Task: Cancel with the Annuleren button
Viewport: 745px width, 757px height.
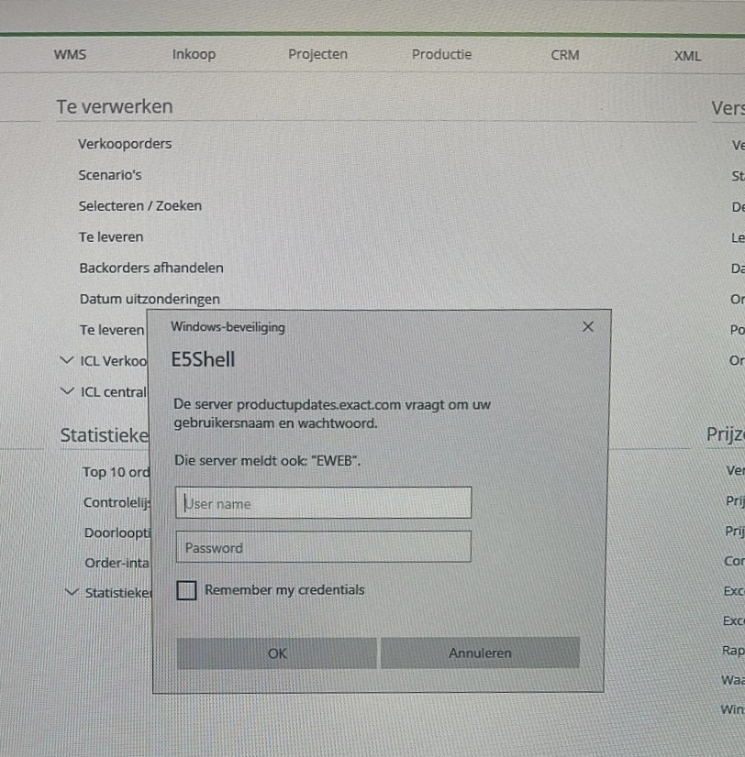Action: pyautogui.click(x=480, y=653)
